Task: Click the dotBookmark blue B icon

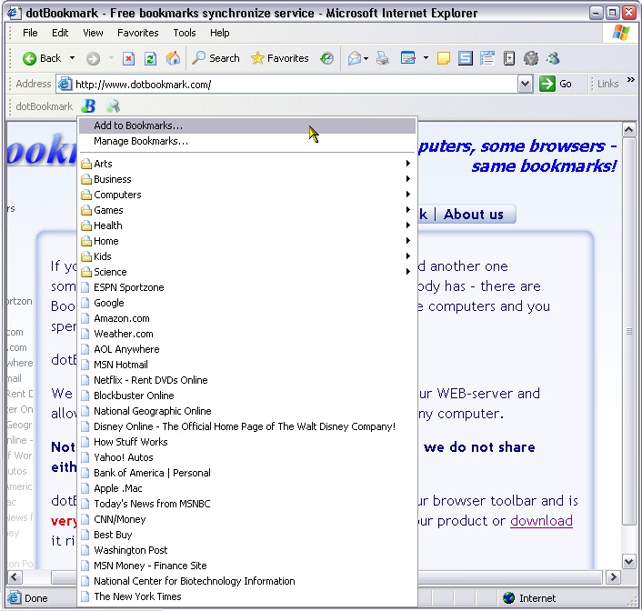Action: point(88,106)
